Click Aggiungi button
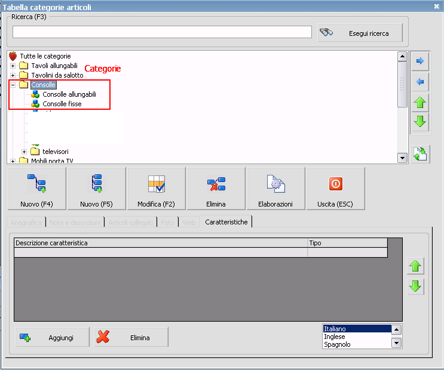444x370 pixels. coord(53,337)
